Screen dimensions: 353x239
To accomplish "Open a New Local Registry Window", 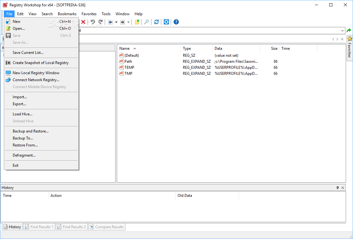I will pyautogui.click(x=41, y=73).
